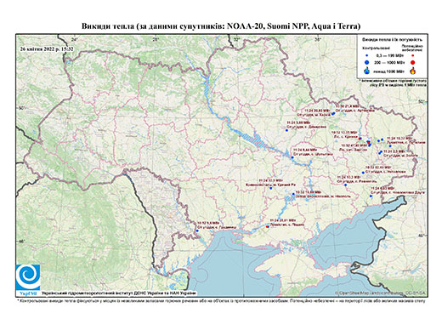This screenshot has height=313, width=442.
Task: Click the small red dot legend symbol
Action: point(412,55)
